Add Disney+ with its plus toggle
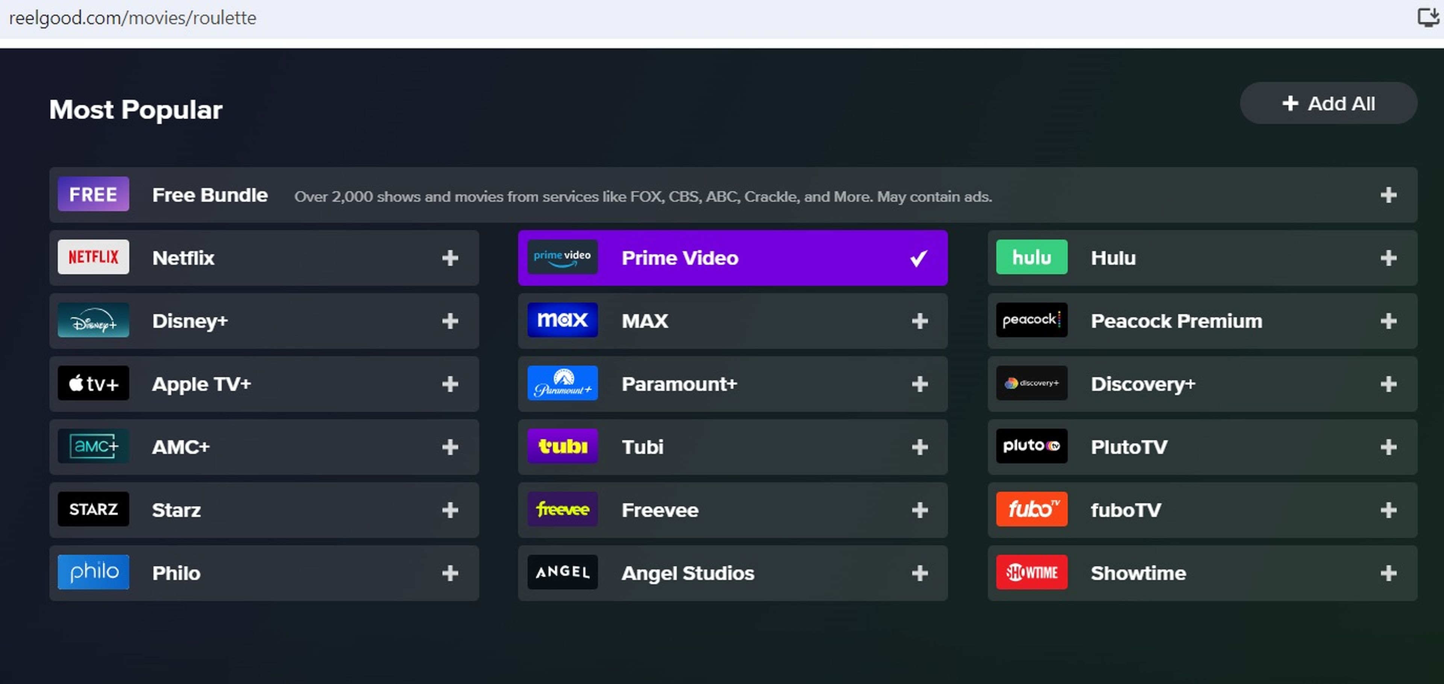This screenshot has height=684, width=1444. 450,321
